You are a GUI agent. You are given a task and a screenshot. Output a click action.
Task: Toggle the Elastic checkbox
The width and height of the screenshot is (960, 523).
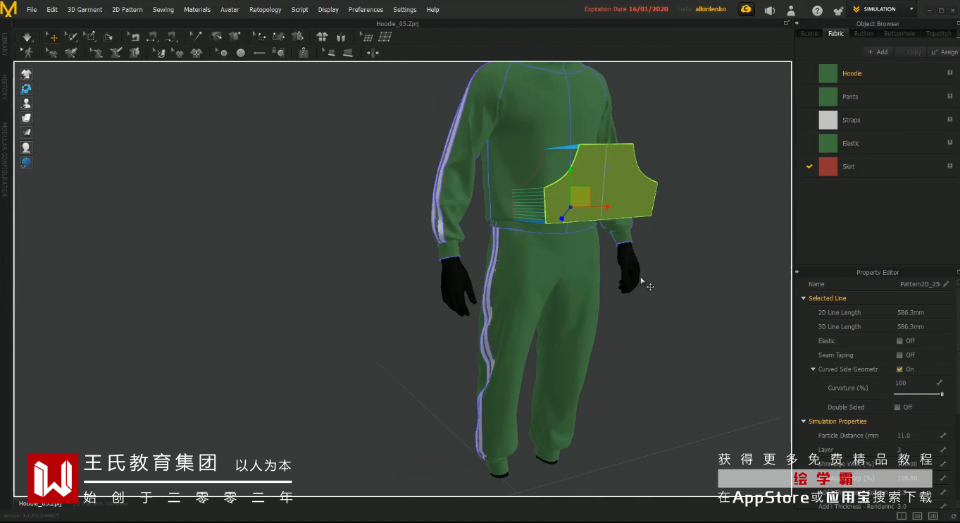click(x=899, y=341)
